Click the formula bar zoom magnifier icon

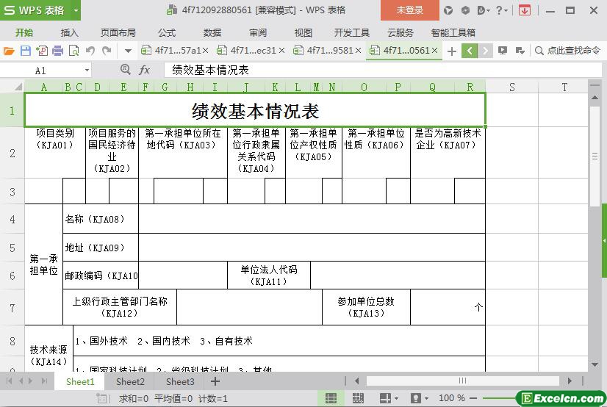[126, 70]
